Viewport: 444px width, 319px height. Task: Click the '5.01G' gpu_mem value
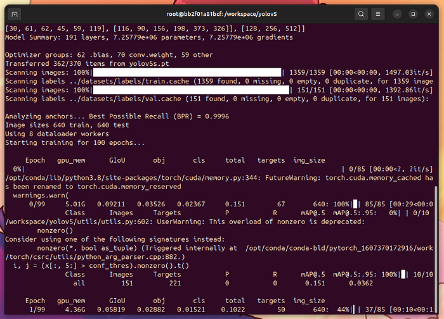tap(75, 204)
